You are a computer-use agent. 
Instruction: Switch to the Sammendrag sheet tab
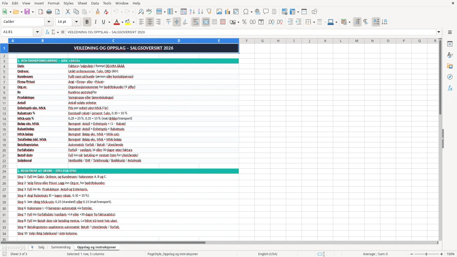61,247
